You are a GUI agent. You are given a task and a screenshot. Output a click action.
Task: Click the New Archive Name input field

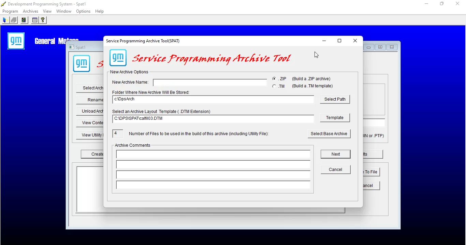pos(210,82)
